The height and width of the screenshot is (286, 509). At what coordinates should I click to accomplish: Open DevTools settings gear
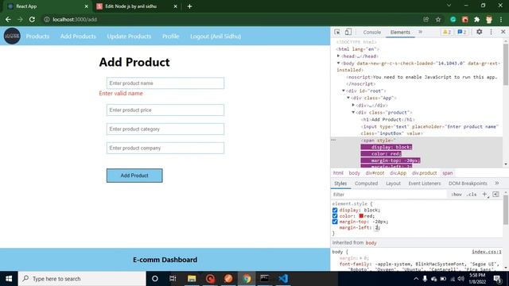coord(479,32)
